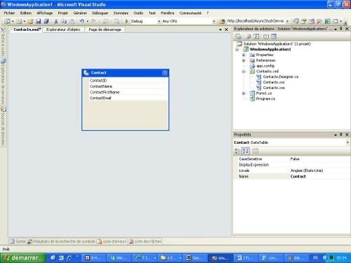
Task: Open the Déboguer menu
Action: [100, 13]
